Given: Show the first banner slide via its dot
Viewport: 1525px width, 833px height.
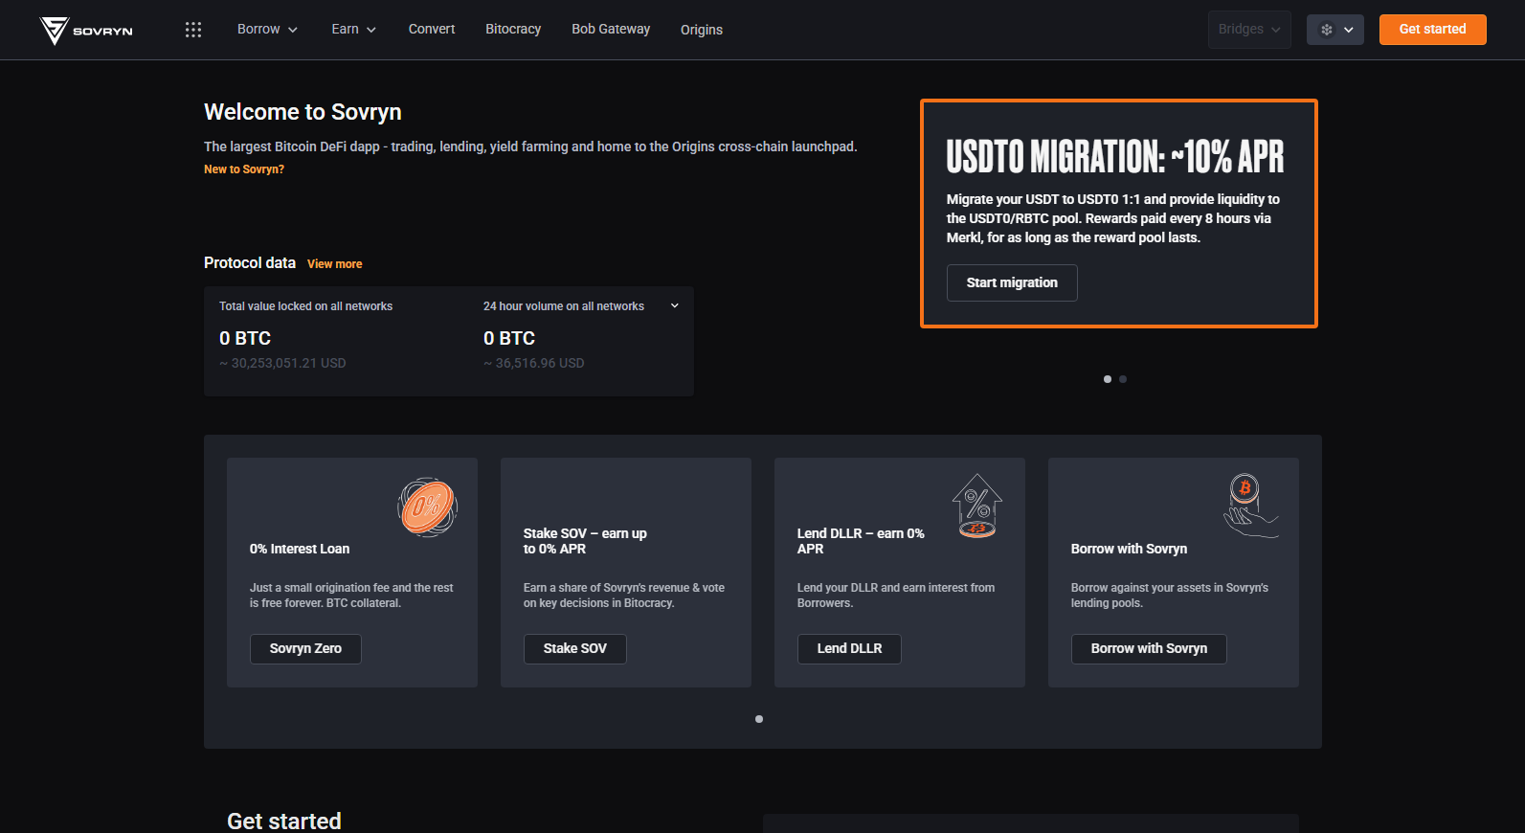Looking at the screenshot, I should pyautogui.click(x=1108, y=379).
